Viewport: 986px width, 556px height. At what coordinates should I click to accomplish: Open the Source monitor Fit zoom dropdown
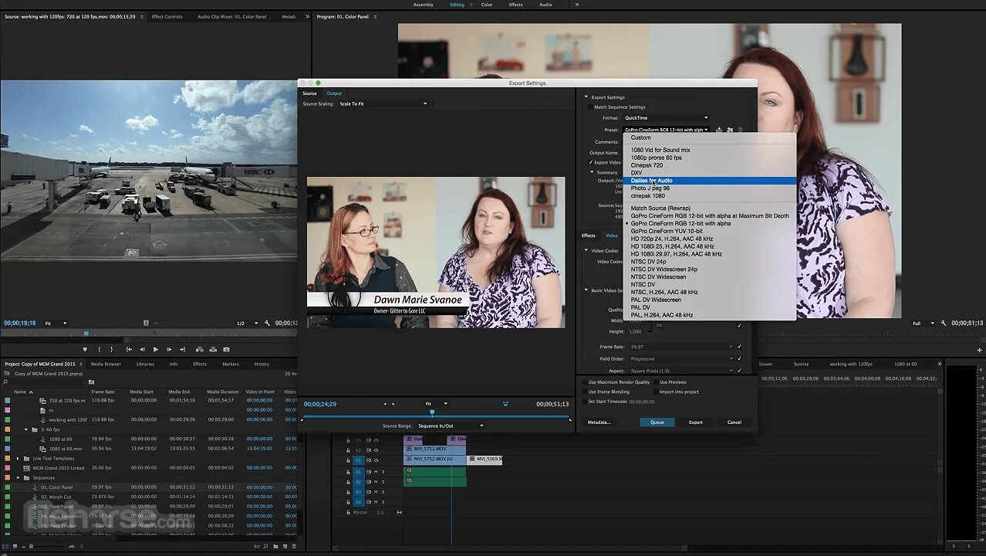pyautogui.click(x=56, y=324)
